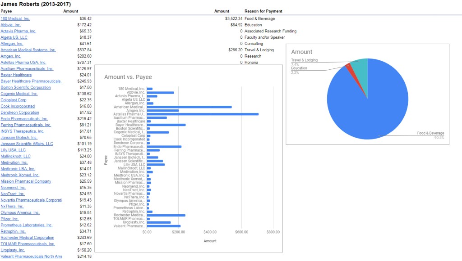
Task: Click the longest bar for Astellas Pharma
Action: coord(203,115)
